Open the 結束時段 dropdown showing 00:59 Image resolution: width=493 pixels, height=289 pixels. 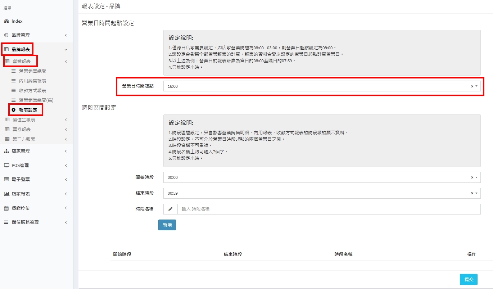tap(317, 193)
